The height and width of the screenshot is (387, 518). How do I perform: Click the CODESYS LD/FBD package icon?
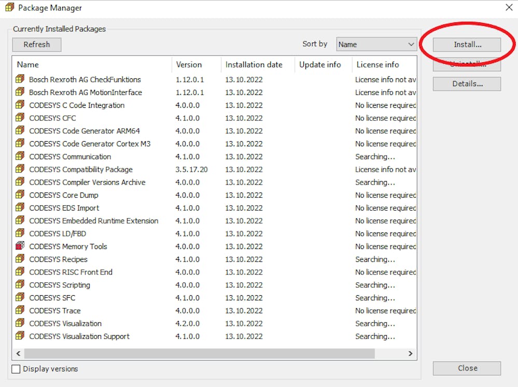pyautogui.click(x=20, y=233)
